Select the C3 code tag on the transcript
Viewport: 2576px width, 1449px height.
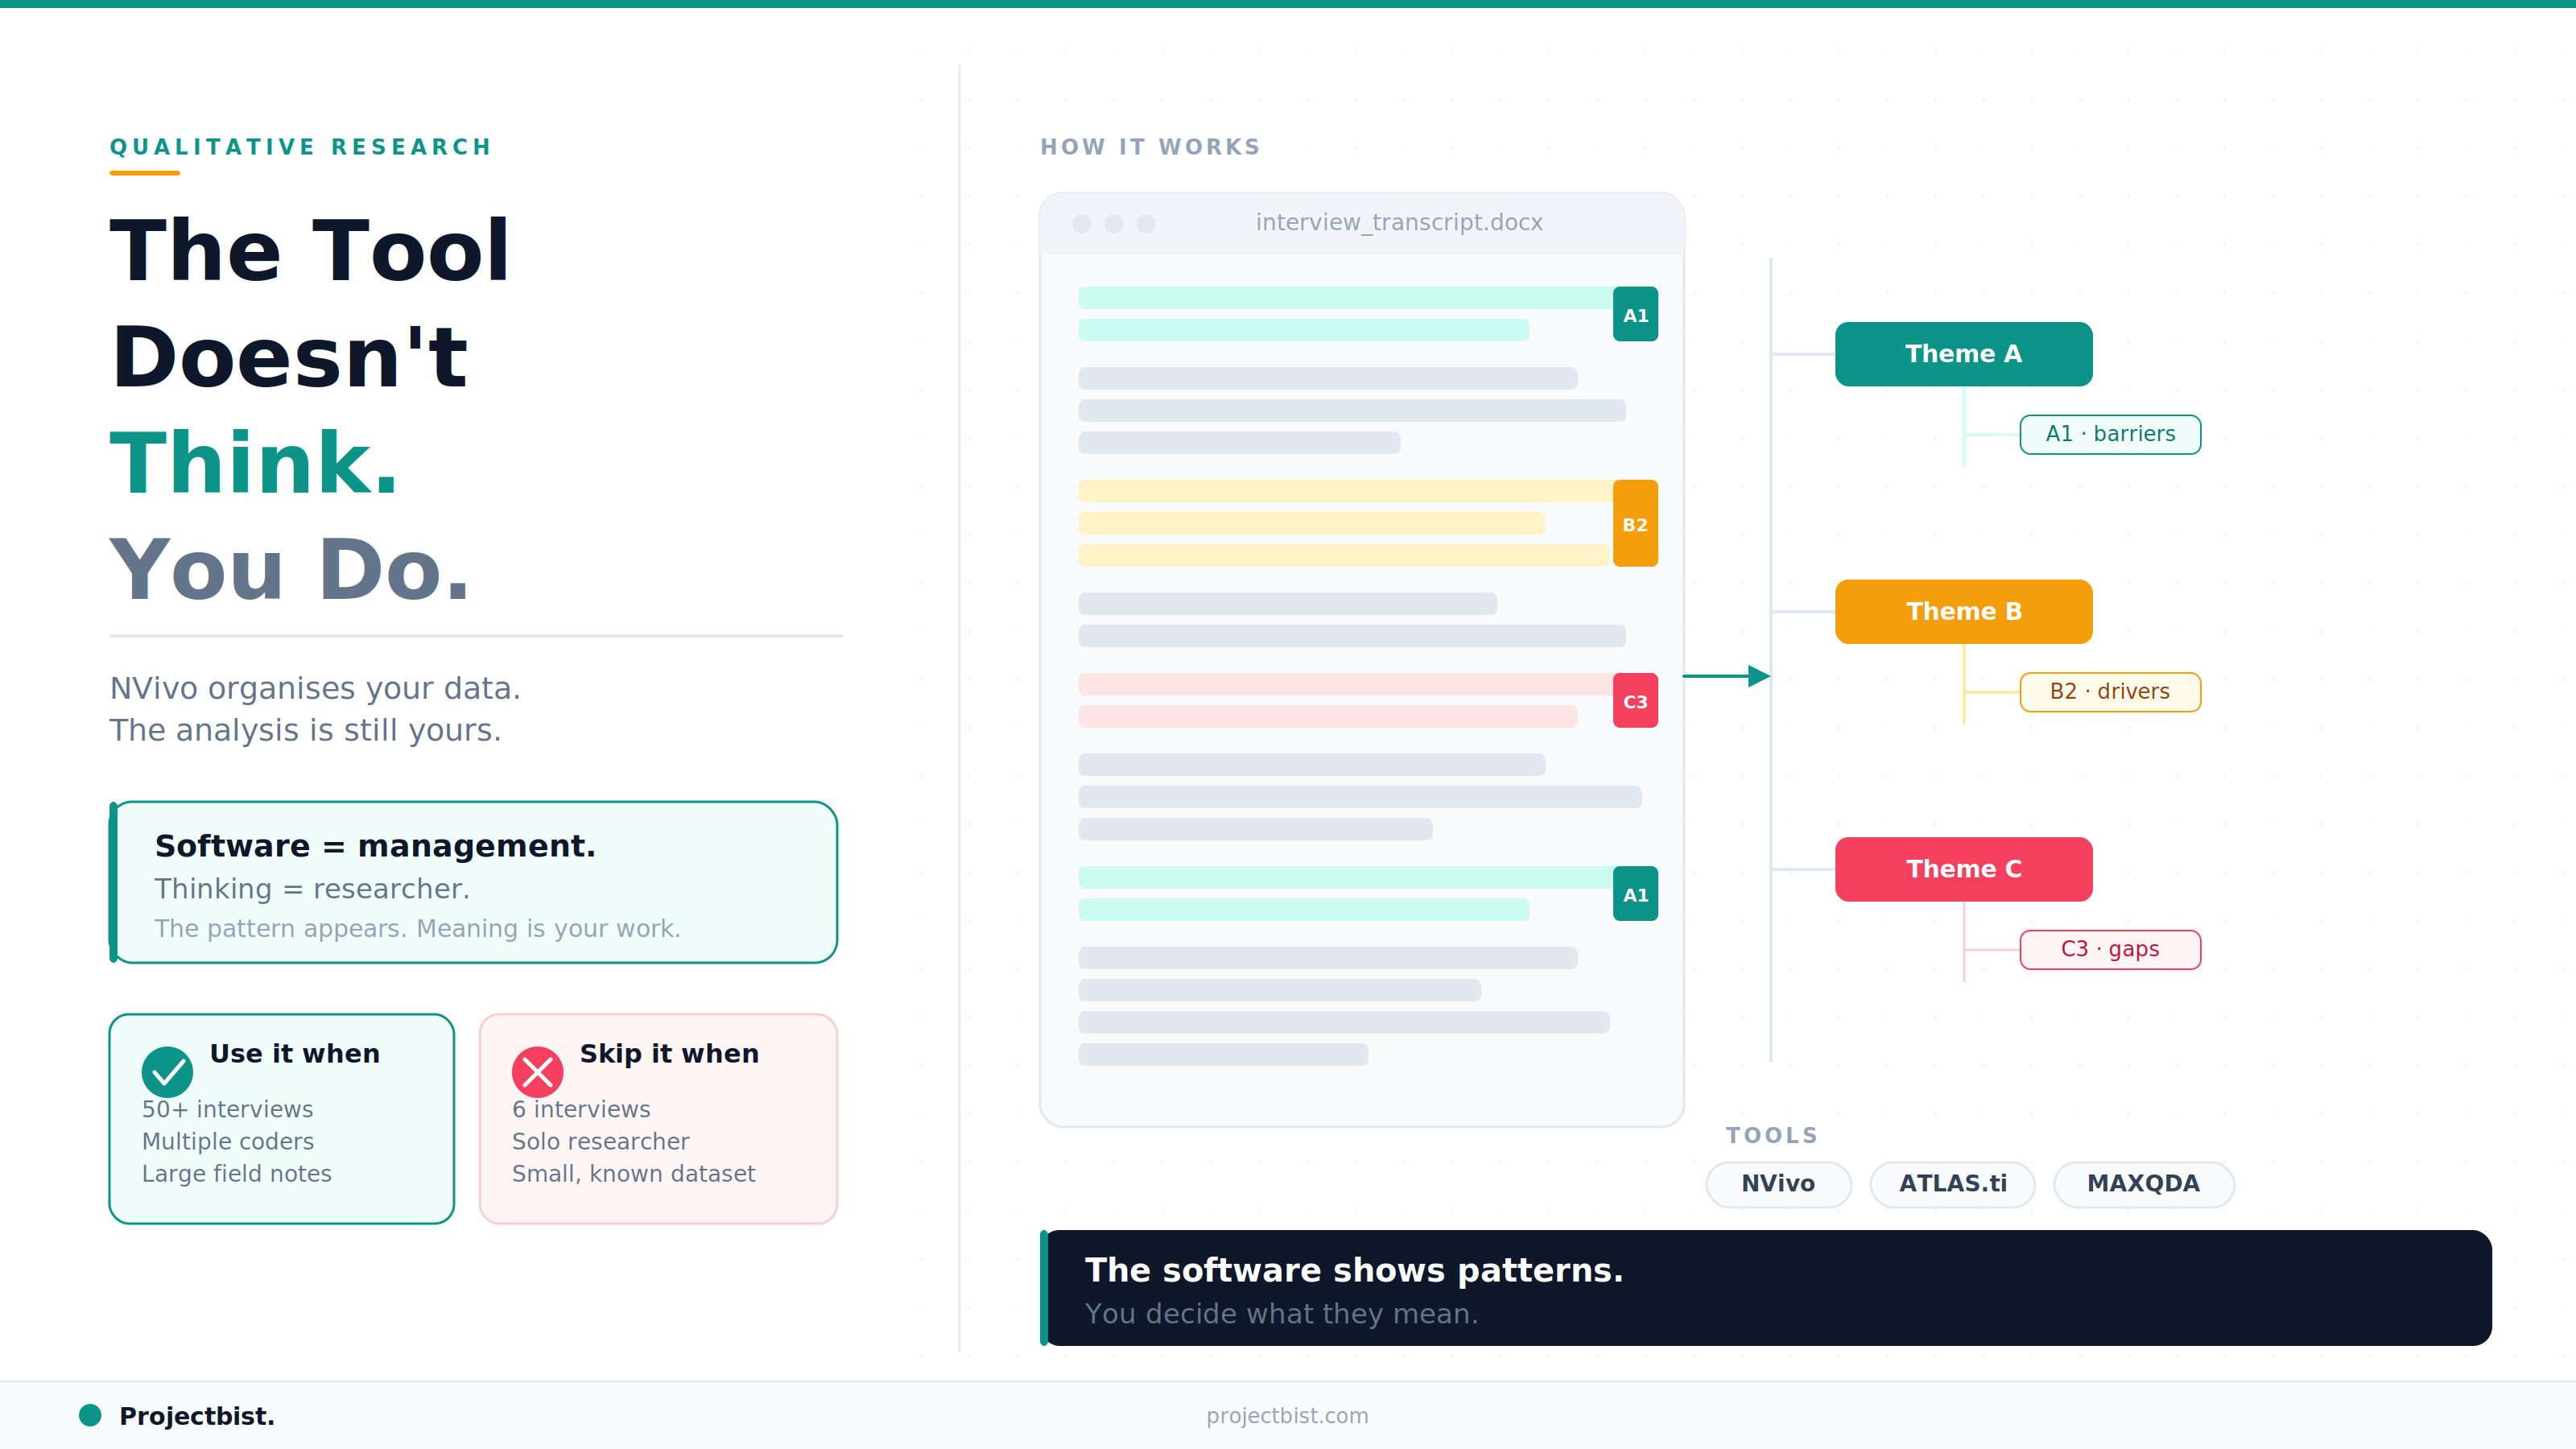1634,701
